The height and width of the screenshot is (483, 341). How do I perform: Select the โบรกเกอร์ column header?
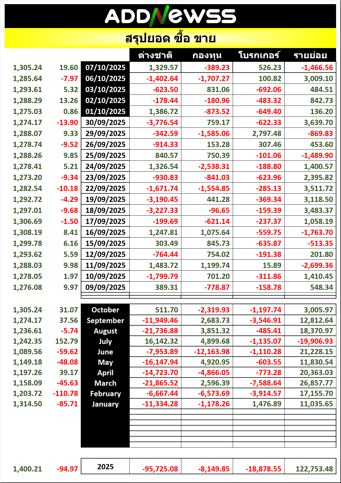point(259,55)
